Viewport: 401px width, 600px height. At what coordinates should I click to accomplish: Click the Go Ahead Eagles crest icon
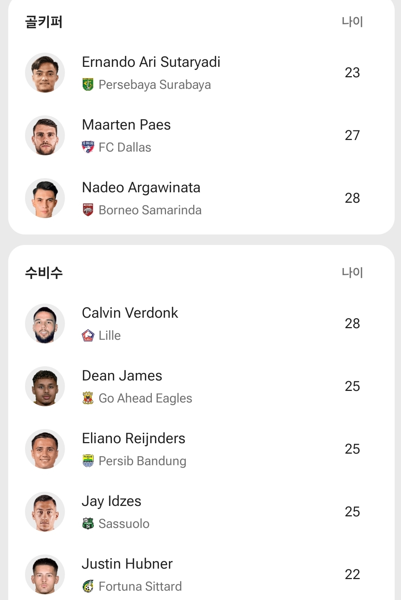point(88,398)
